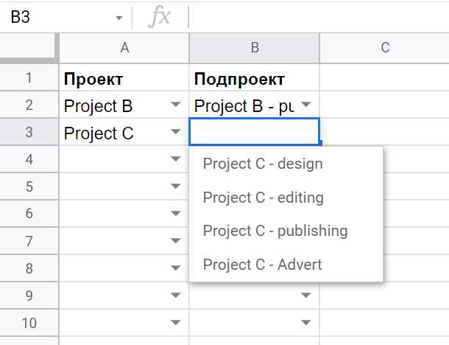Image resolution: width=449 pixels, height=345 pixels.
Task: Expand dropdown arrow in cell A2
Action: (x=175, y=105)
